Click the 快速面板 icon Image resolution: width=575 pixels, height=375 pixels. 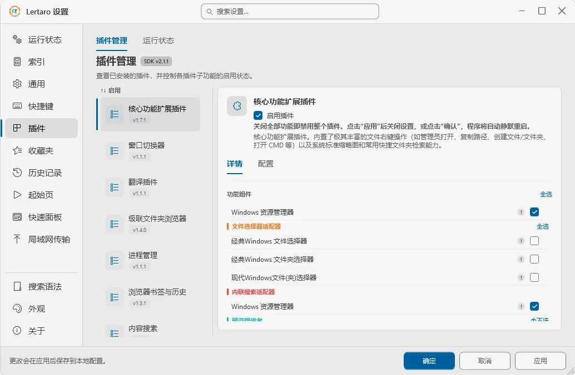coord(17,217)
